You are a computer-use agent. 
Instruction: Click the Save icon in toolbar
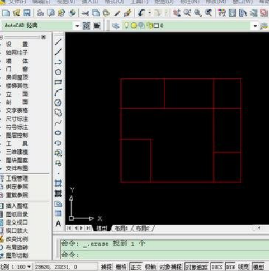point(27,13)
